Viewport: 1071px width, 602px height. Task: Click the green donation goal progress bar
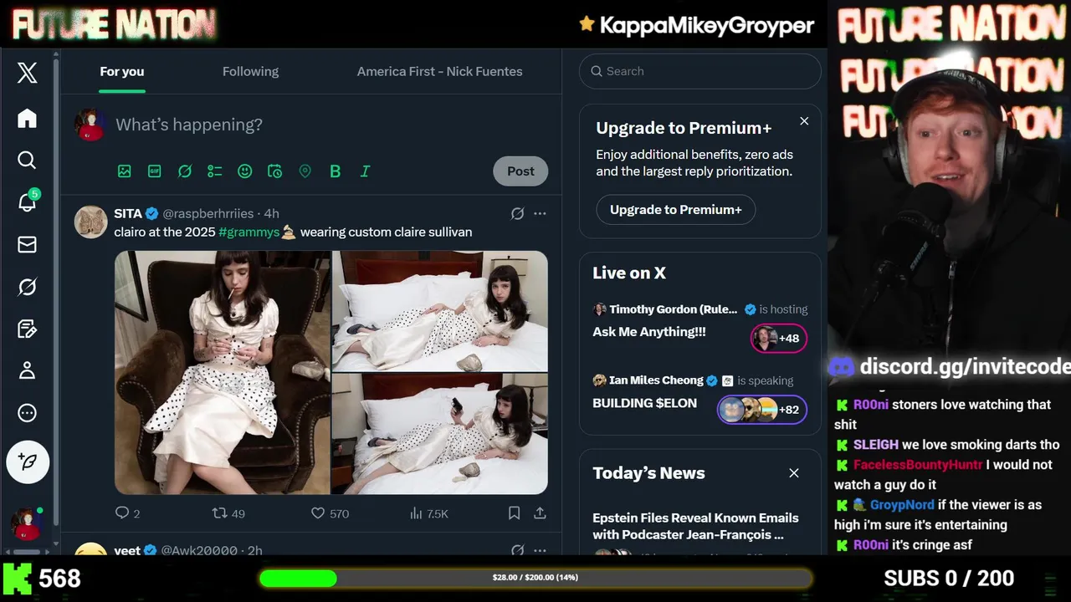[x=535, y=578]
